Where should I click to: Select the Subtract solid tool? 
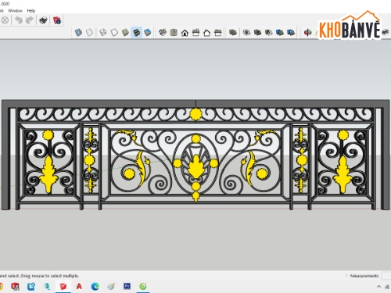[269, 33]
